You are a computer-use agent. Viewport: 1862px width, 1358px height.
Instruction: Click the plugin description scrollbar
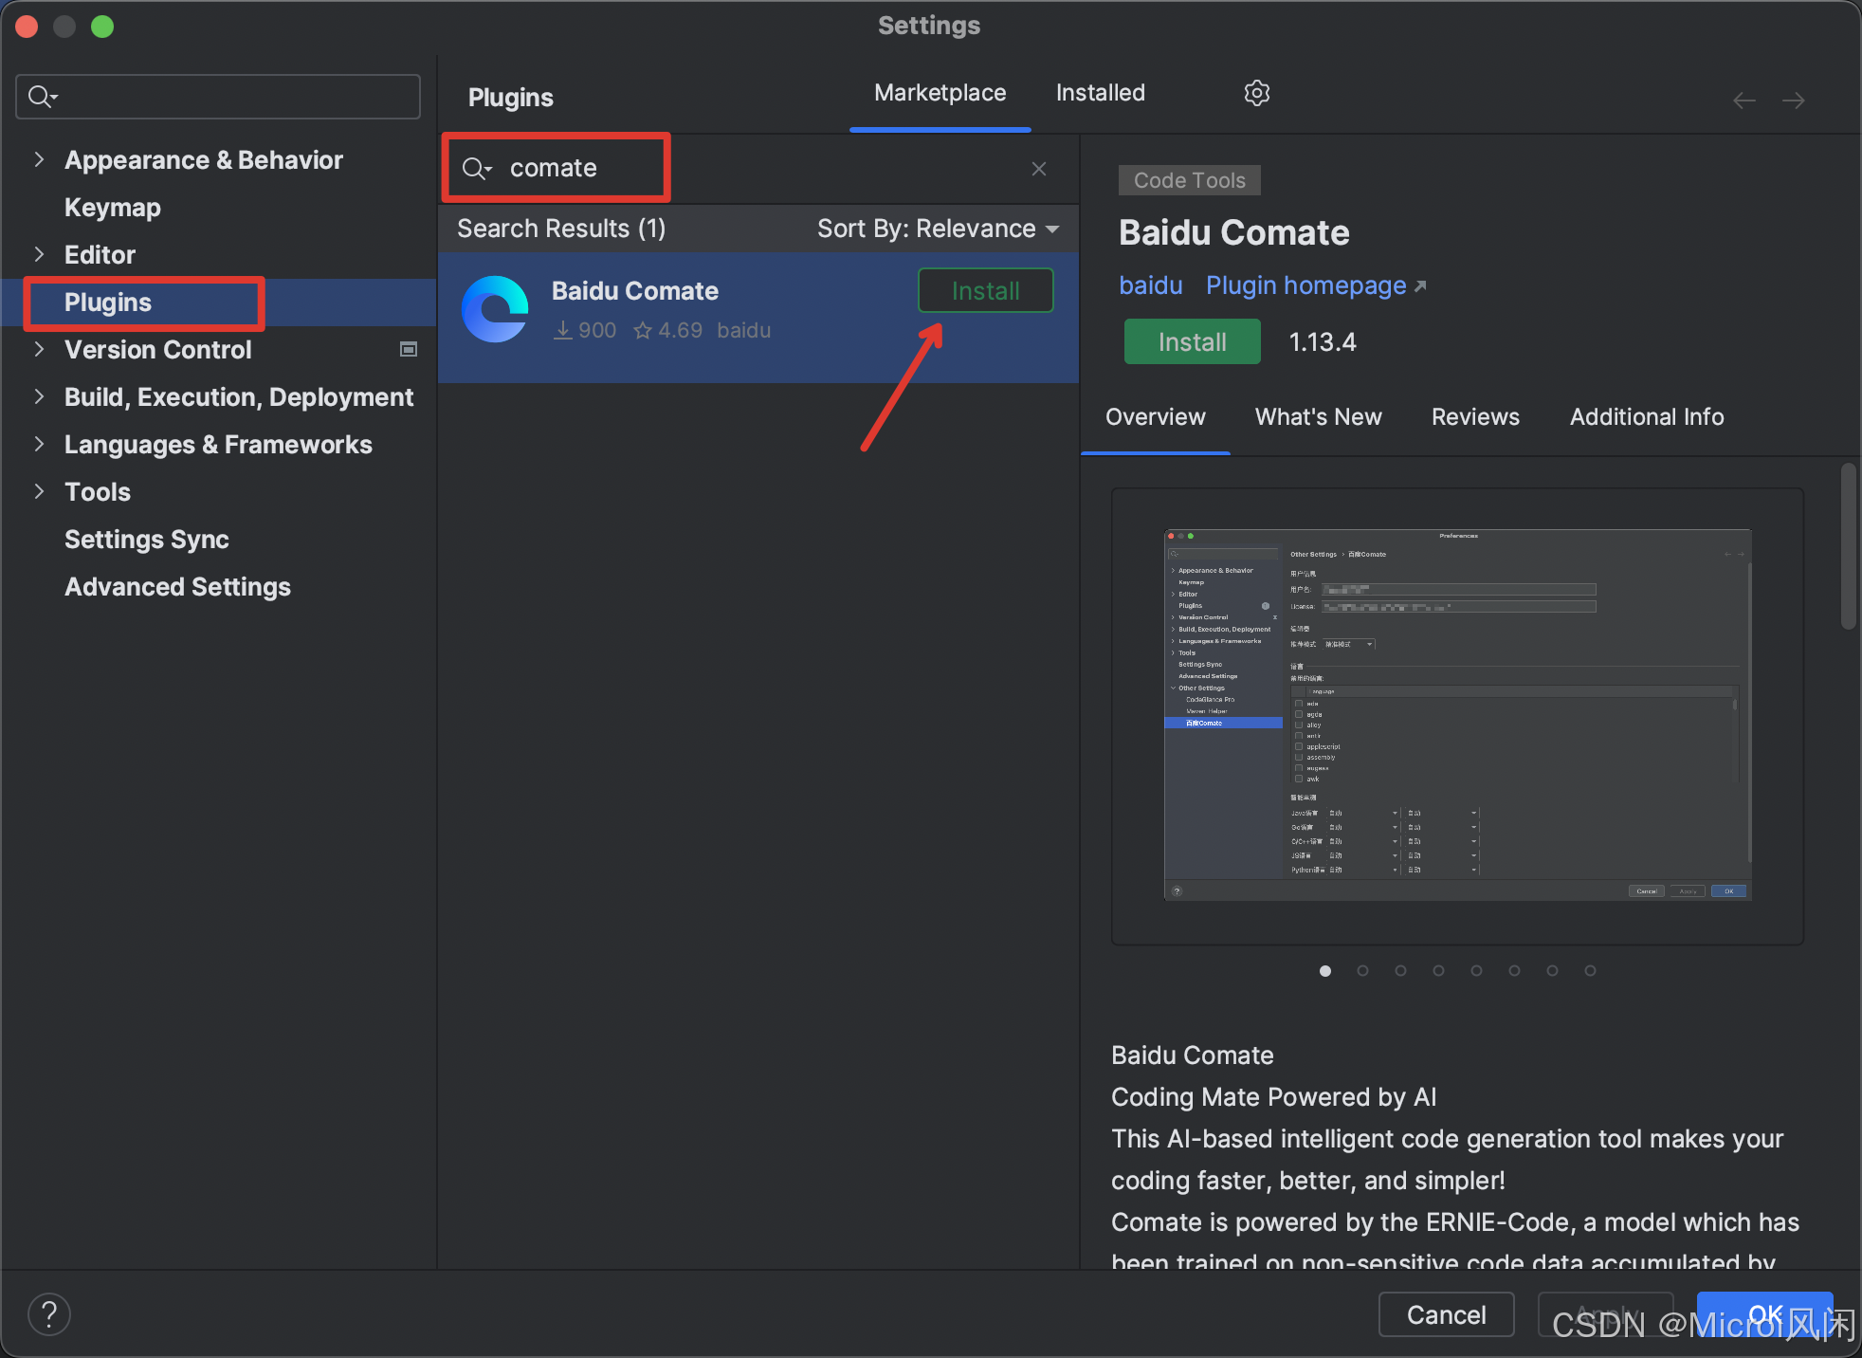pos(1848,546)
